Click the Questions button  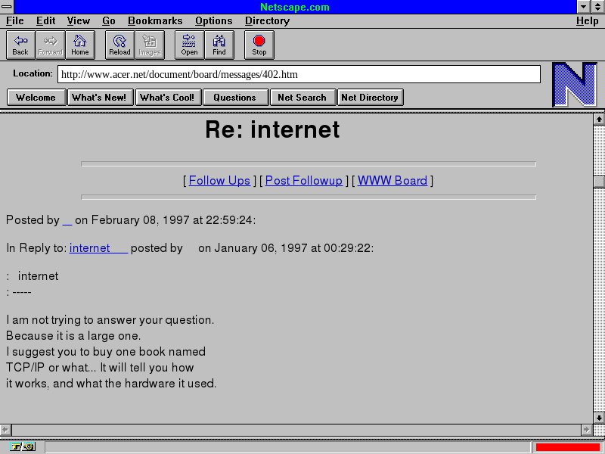[x=235, y=98]
